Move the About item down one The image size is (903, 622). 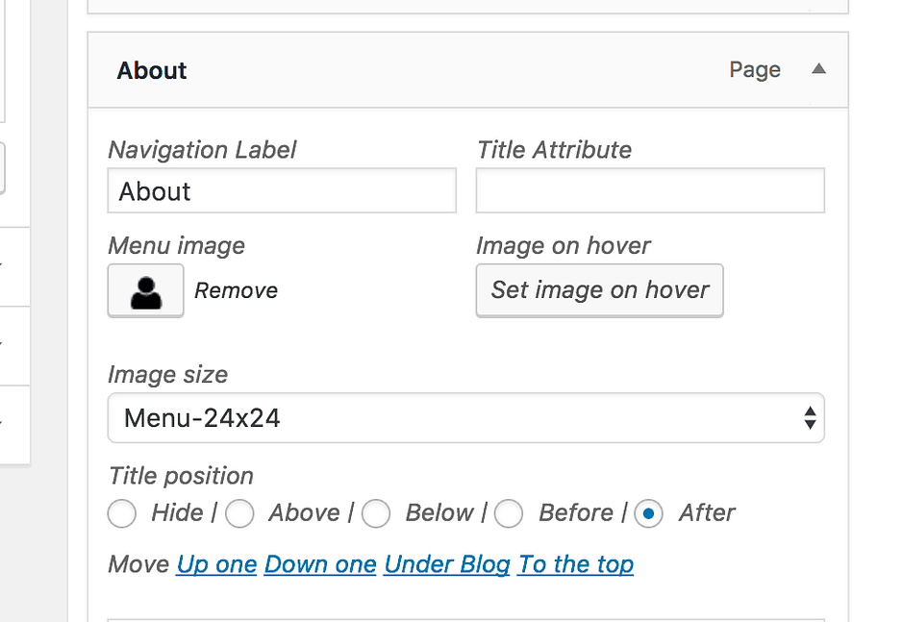[x=320, y=564]
